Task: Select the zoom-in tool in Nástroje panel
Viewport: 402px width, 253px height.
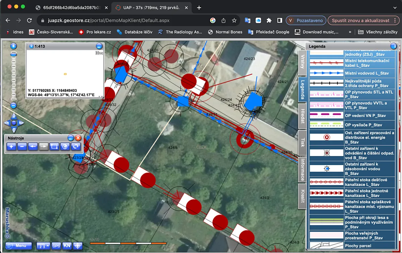Action: [x=11, y=146]
